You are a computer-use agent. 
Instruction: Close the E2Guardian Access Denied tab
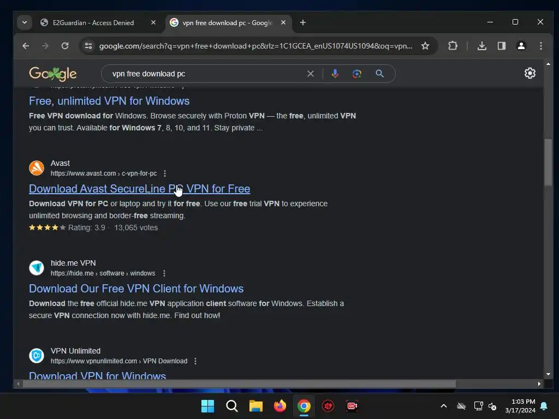[x=153, y=22]
